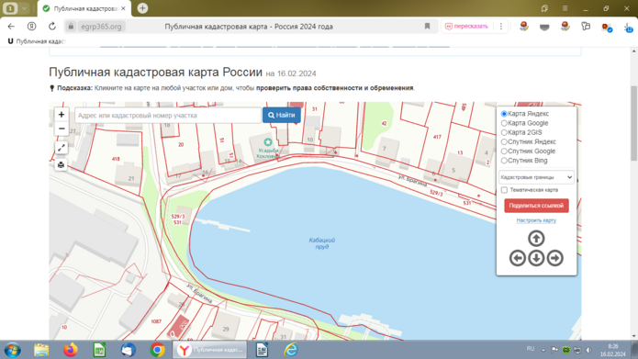Viewport: 638px width, 359px height.
Task: Focus the address or cadastral number field
Action: pos(168,116)
